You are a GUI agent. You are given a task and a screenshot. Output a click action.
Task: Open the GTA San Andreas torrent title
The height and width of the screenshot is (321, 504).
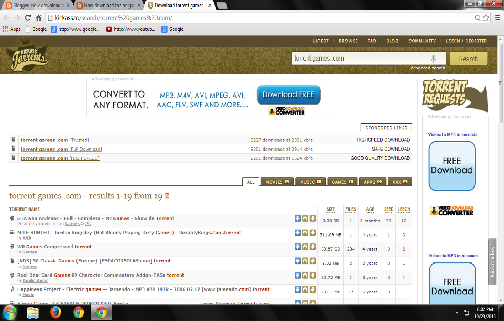click(96, 218)
